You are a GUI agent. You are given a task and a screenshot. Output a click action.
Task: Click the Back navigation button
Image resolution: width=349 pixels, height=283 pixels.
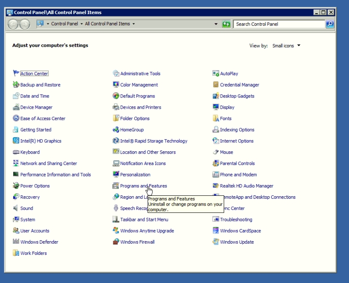pos(13,24)
